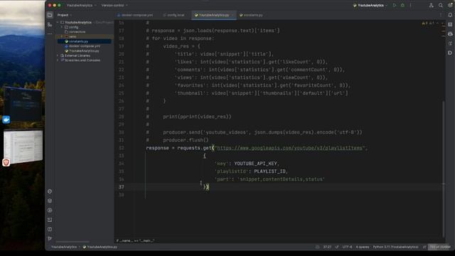Open more run actions menu
Image resolution: width=455 pixels, height=256 pixels.
[411, 5]
